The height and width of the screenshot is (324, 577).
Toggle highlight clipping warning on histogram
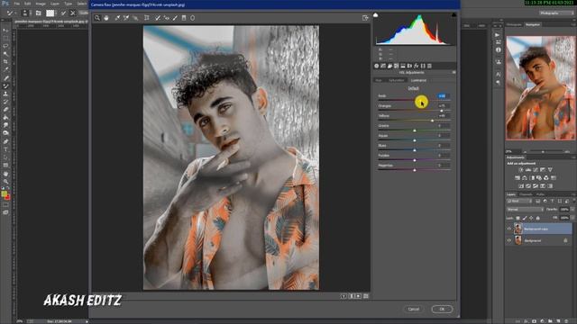click(x=453, y=15)
